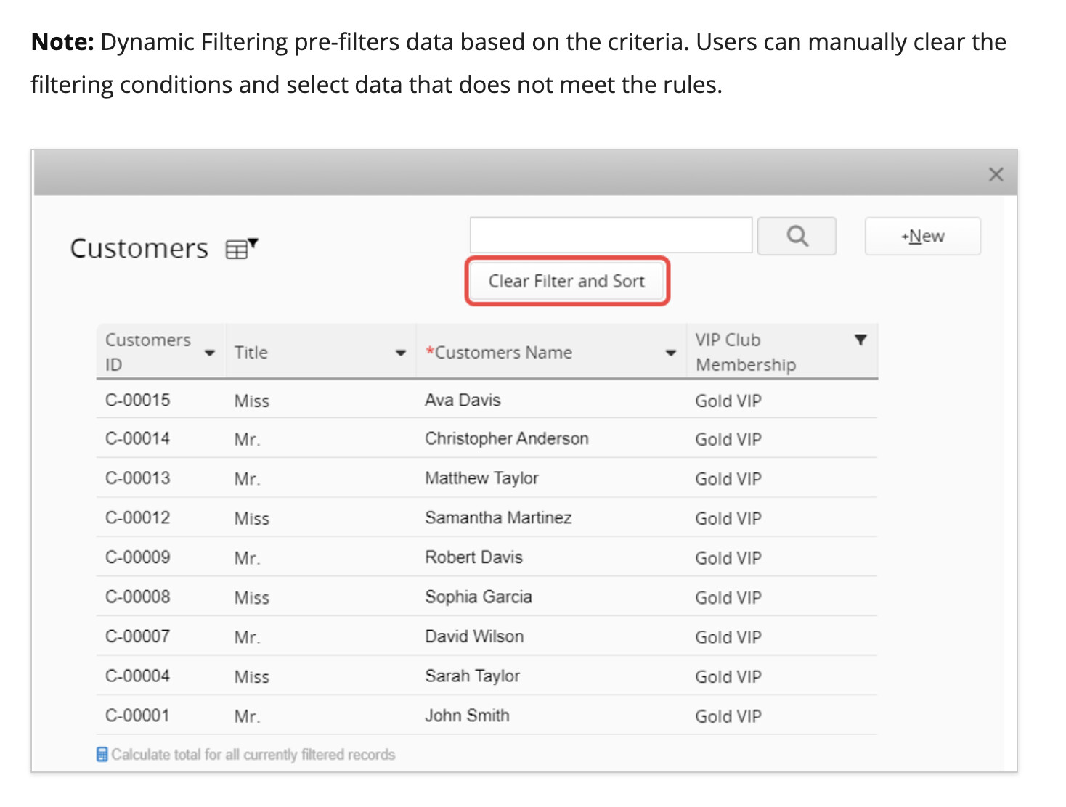
Task: Select the Ava Davis customer row
Action: point(463,400)
